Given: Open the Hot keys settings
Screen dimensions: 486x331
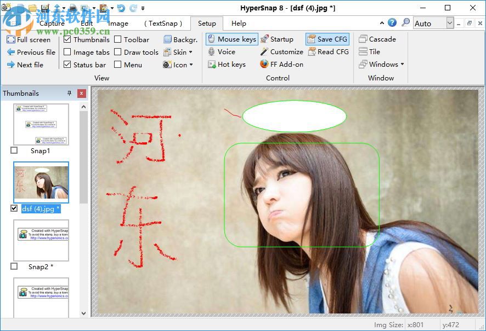Looking at the screenshot, I should (x=228, y=64).
